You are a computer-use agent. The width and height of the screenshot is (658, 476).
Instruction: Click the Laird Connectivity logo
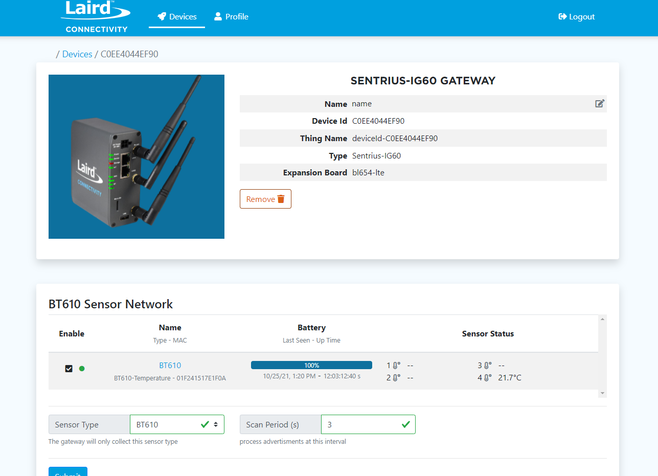click(97, 16)
